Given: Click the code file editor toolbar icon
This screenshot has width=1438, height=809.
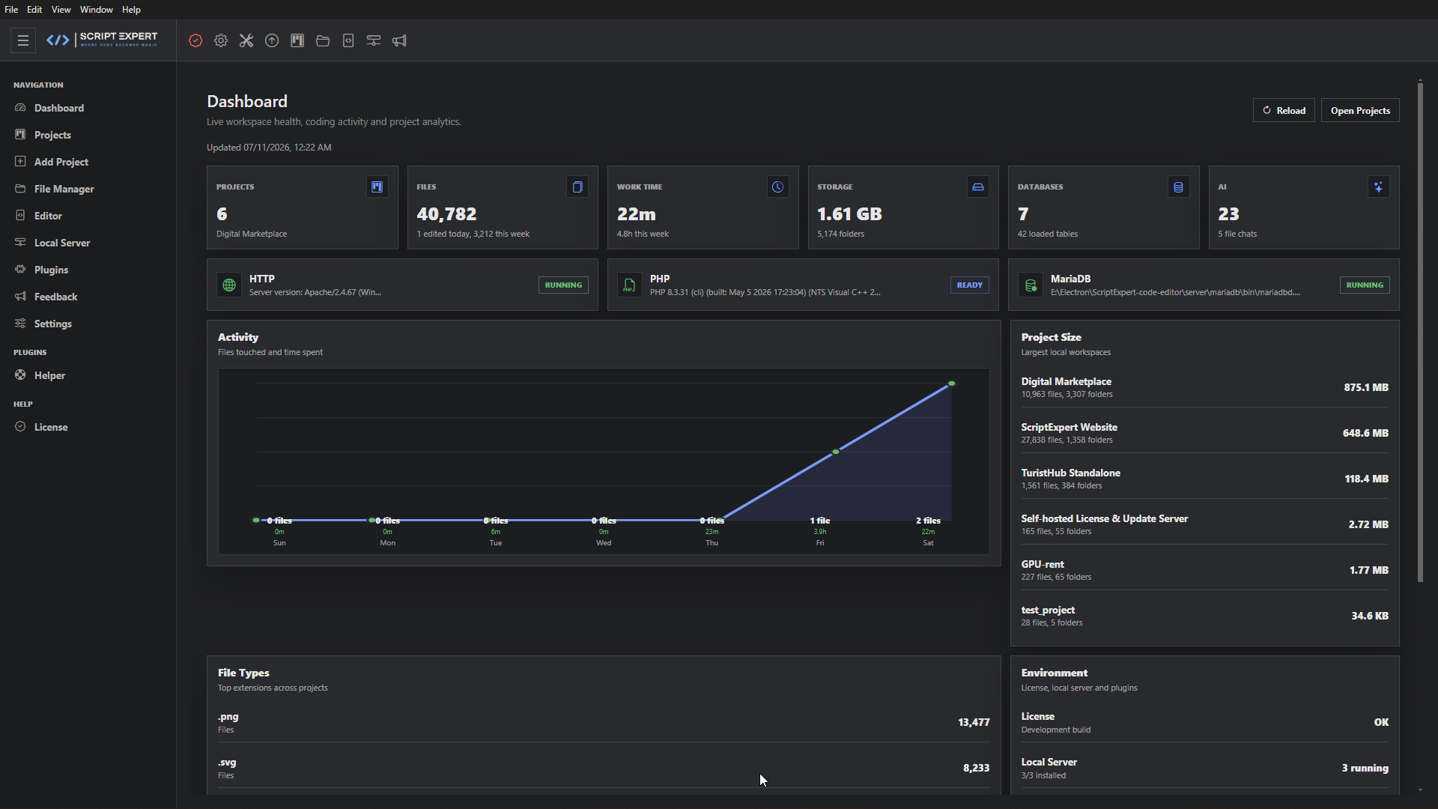Looking at the screenshot, I should [x=348, y=40].
